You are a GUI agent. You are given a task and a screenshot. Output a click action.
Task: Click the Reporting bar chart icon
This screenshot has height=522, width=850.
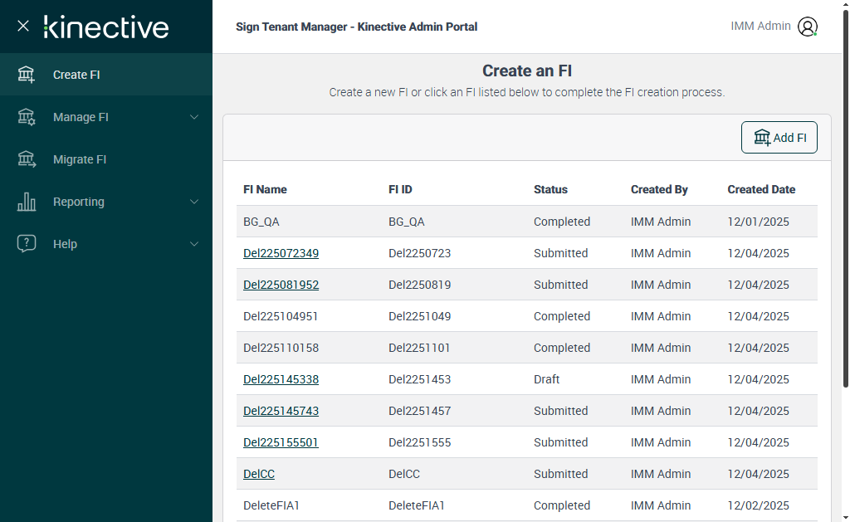coord(27,202)
